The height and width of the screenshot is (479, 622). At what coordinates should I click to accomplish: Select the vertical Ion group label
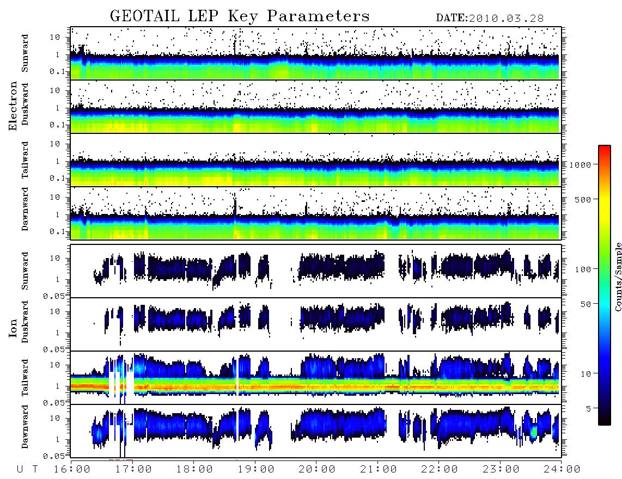click(x=13, y=328)
